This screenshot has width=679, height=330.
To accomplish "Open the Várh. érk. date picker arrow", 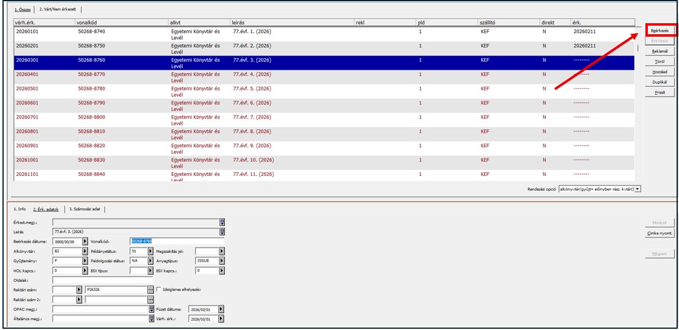I will click(221, 319).
